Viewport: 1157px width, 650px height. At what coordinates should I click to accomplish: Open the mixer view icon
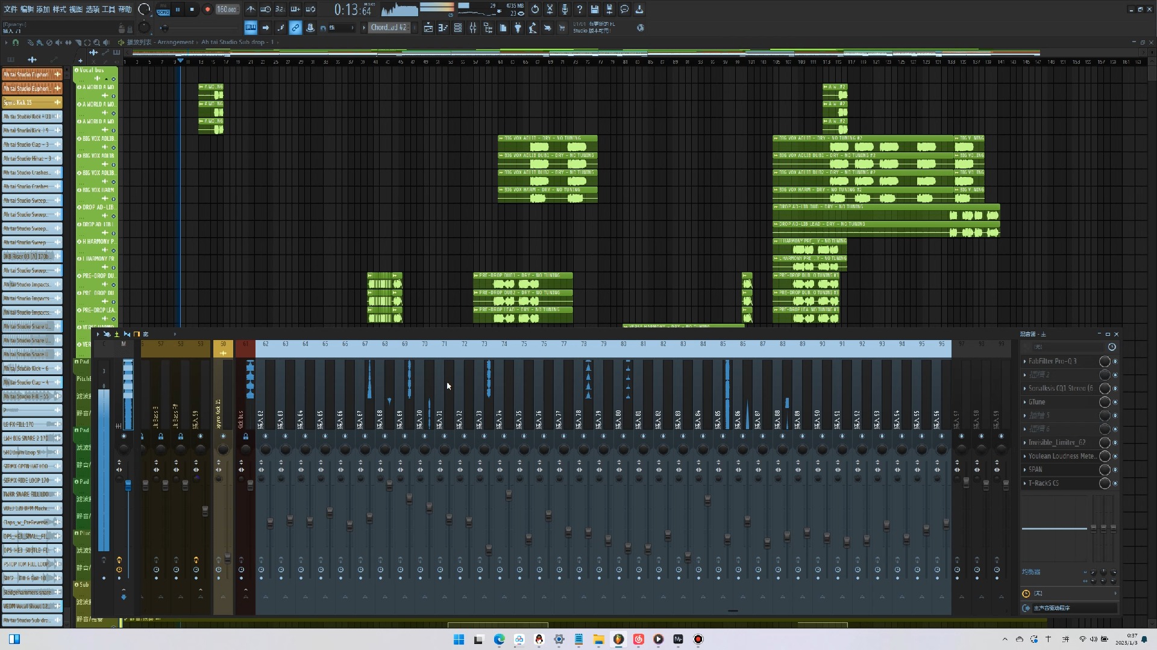point(473,28)
